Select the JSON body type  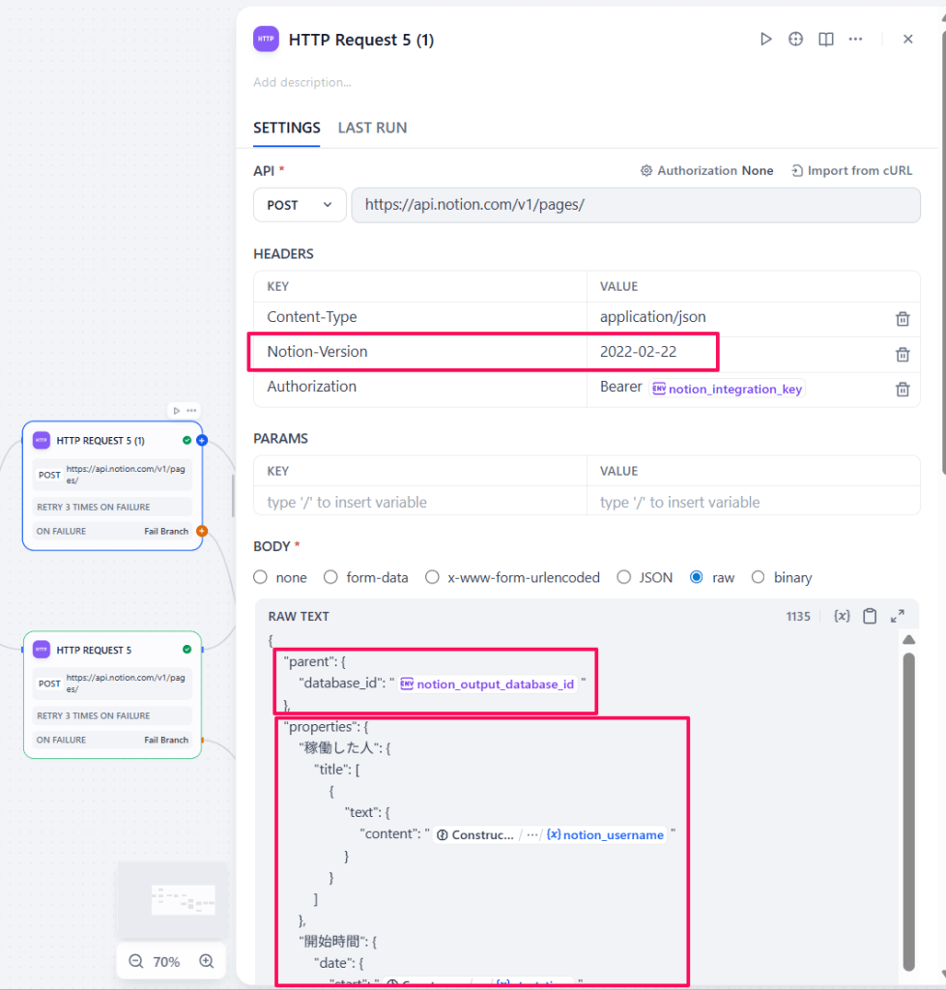point(625,577)
